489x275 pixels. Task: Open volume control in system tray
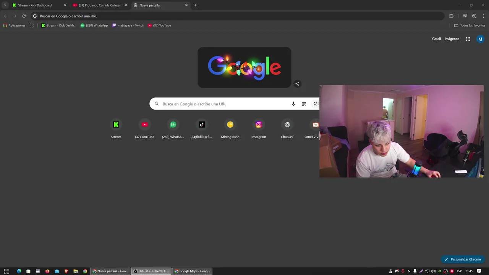(433, 271)
